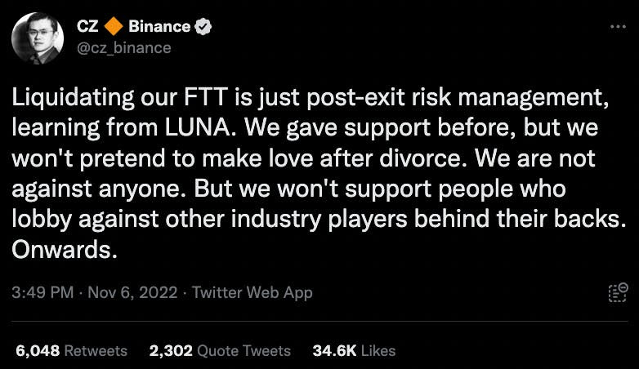View the 2,302 Quote Tweets

pos(220,351)
